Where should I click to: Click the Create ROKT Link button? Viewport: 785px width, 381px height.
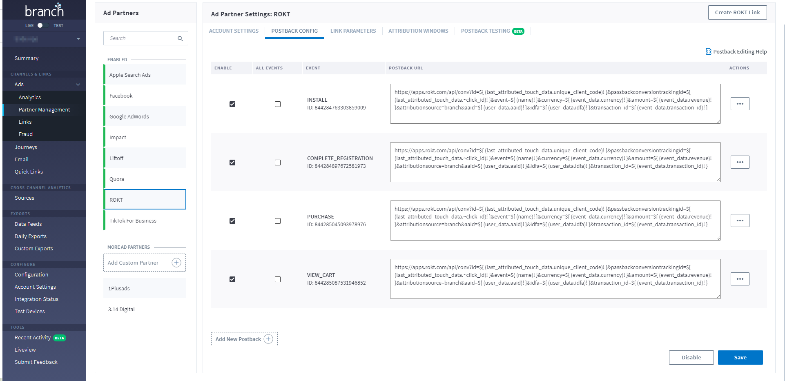[x=737, y=12]
